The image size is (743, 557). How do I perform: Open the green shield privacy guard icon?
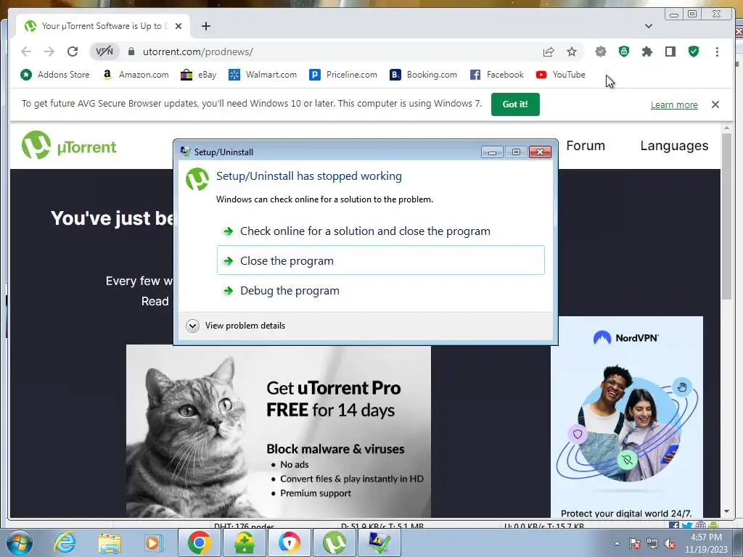tap(623, 51)
